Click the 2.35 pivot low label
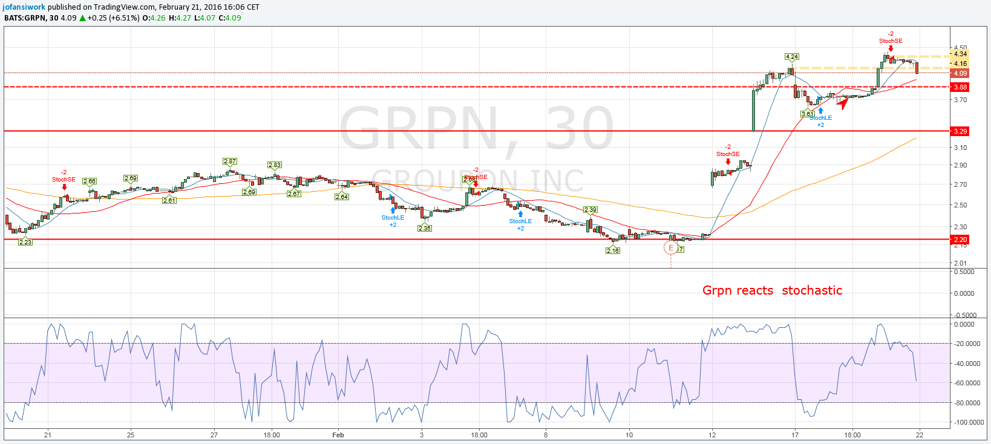Image resolution: width=991 pixels, height=444 pixels. [425, 228]
